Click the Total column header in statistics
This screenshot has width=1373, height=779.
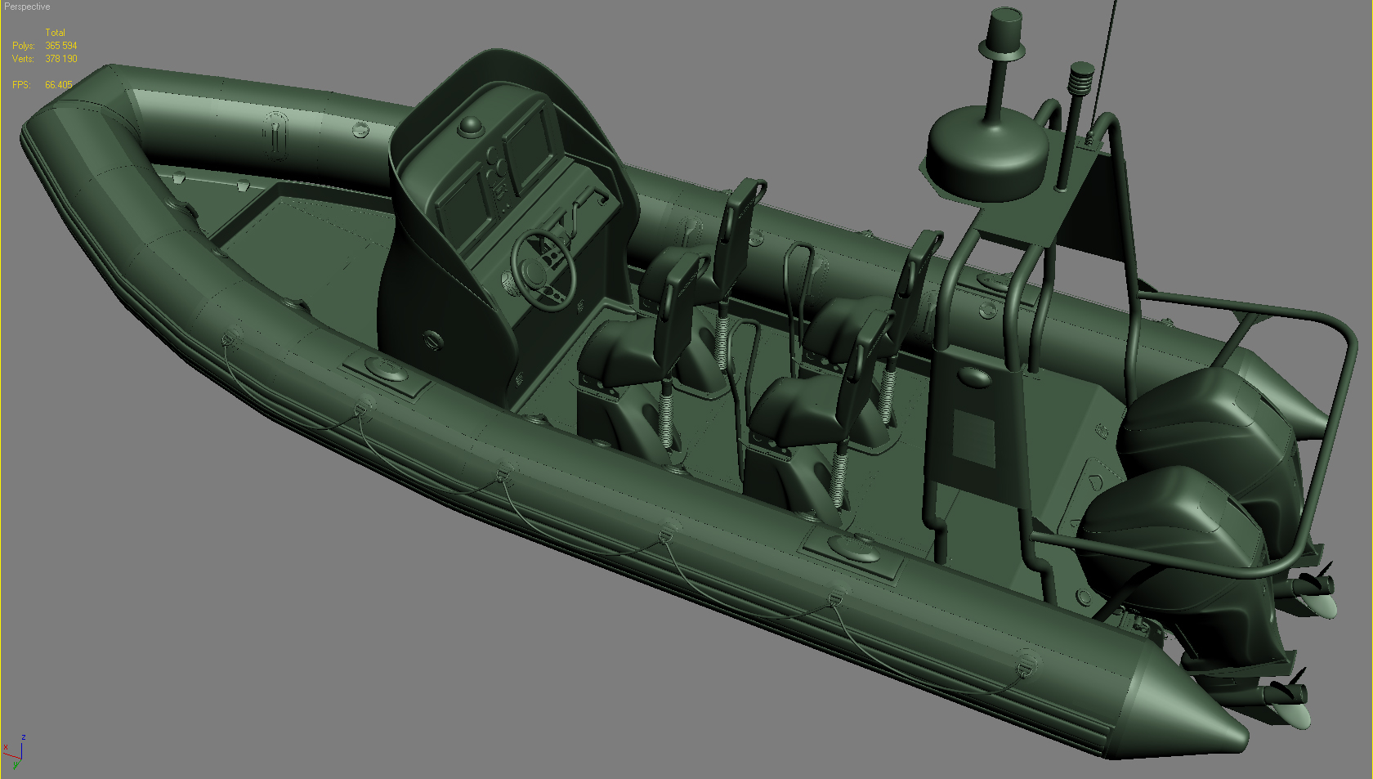pyautogui.click(x=56, y=32)
